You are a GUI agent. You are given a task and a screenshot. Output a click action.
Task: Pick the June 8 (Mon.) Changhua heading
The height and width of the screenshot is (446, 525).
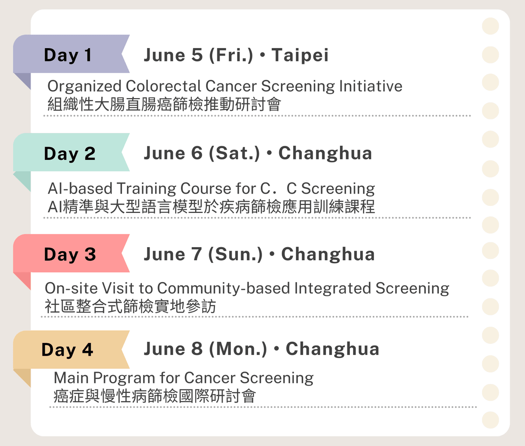261,349
